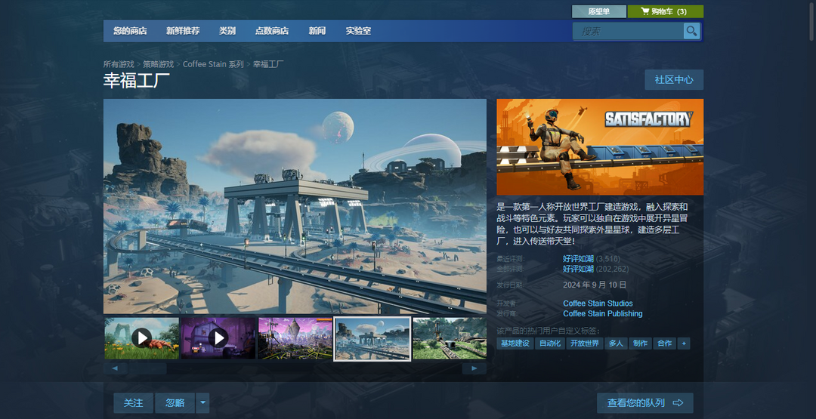Click the 忽略 ignore button
Image resolution: width=816 pixels, height=419 pixels.
(175, 403)
